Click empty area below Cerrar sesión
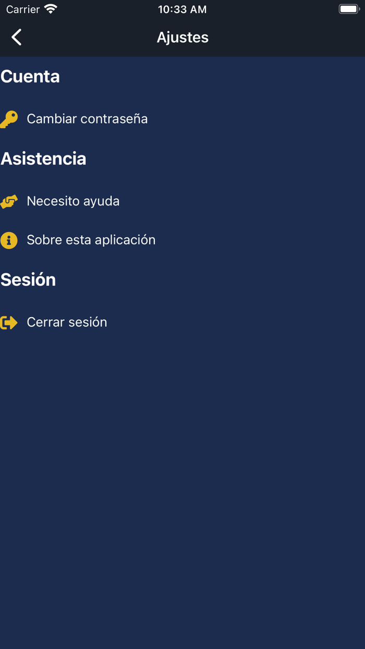Viewport: 365px width, 649px height. click(x=182, y=470)
